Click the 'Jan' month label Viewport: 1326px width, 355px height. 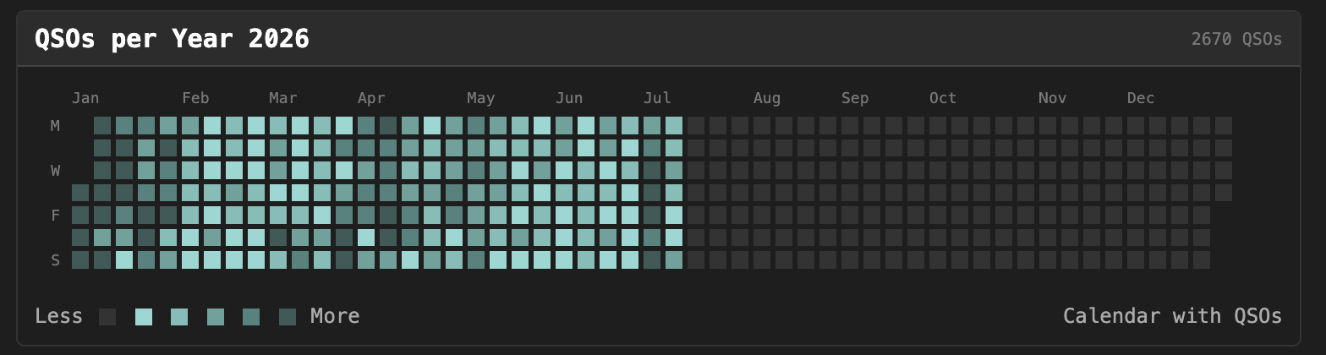(x=85, y=98)
